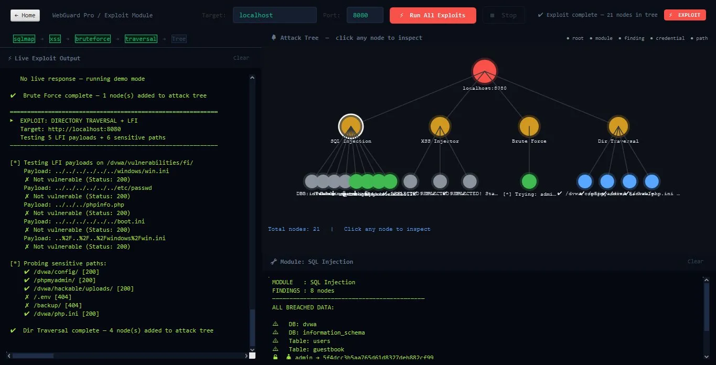716x365 pixels.
Task: Click the "Table: guestbook" line
Action: 308,349
